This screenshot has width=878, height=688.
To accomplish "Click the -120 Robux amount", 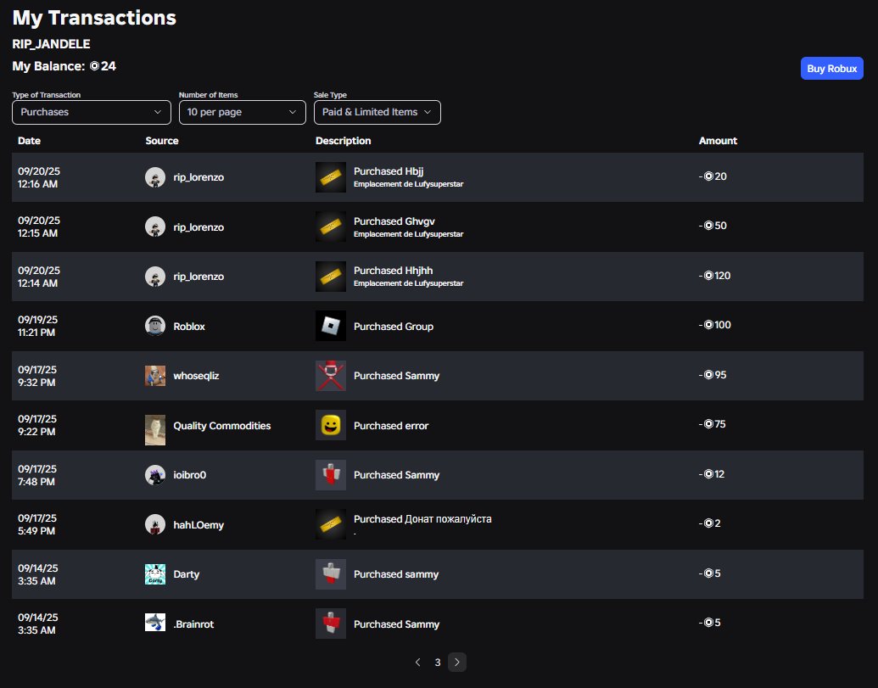I will pyautogui.click(x=714, y=276).
